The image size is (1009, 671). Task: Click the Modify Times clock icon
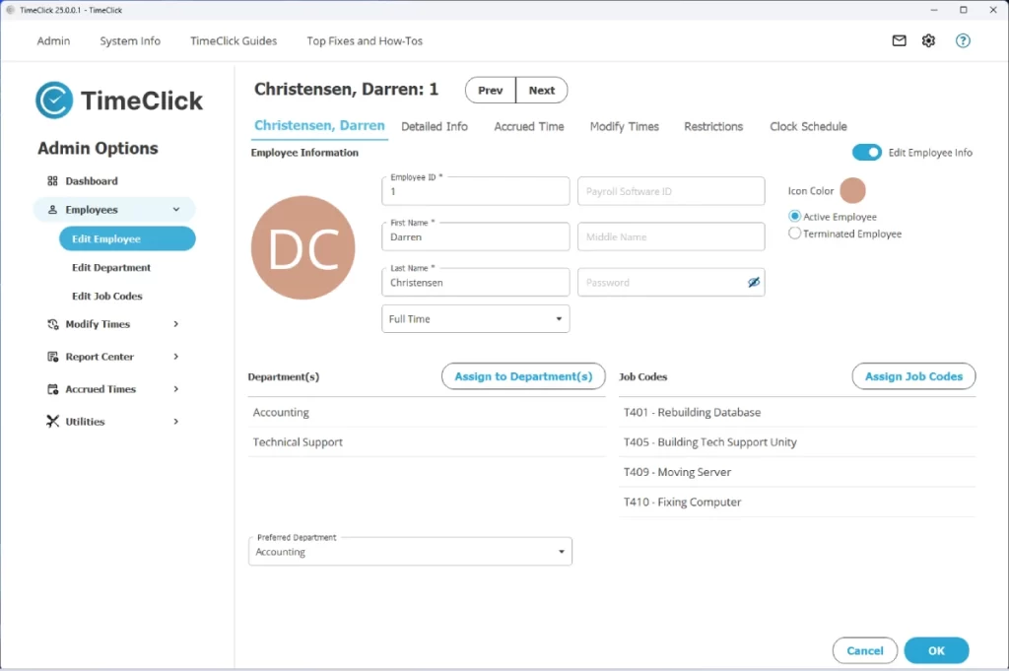[x=53, y=324]
